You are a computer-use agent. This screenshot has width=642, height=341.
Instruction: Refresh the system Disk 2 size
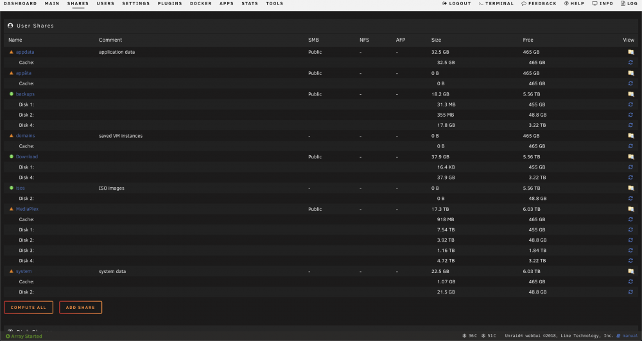pos(630,292)
